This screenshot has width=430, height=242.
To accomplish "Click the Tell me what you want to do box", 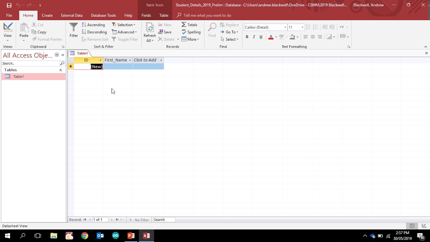I will [x=207, y=15].
